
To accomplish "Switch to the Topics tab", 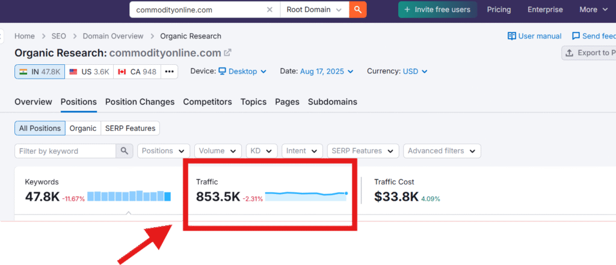I will tap(253, 102).
